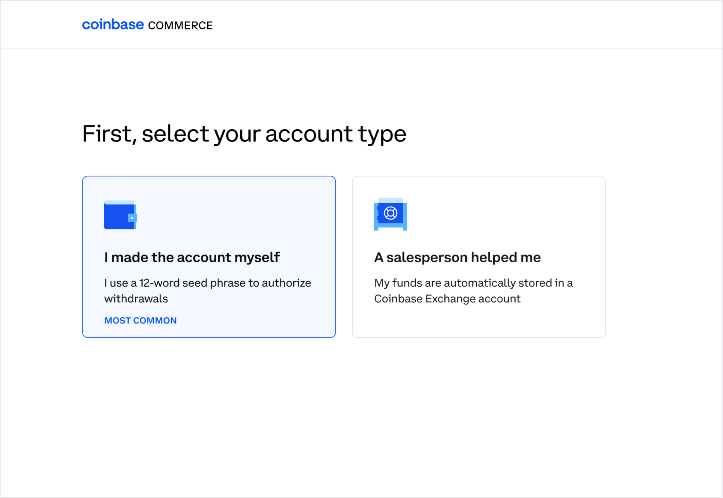Screen dimensions: 723x498
Task: Click the blue wallet icon
Action: (x=120, y=215)
